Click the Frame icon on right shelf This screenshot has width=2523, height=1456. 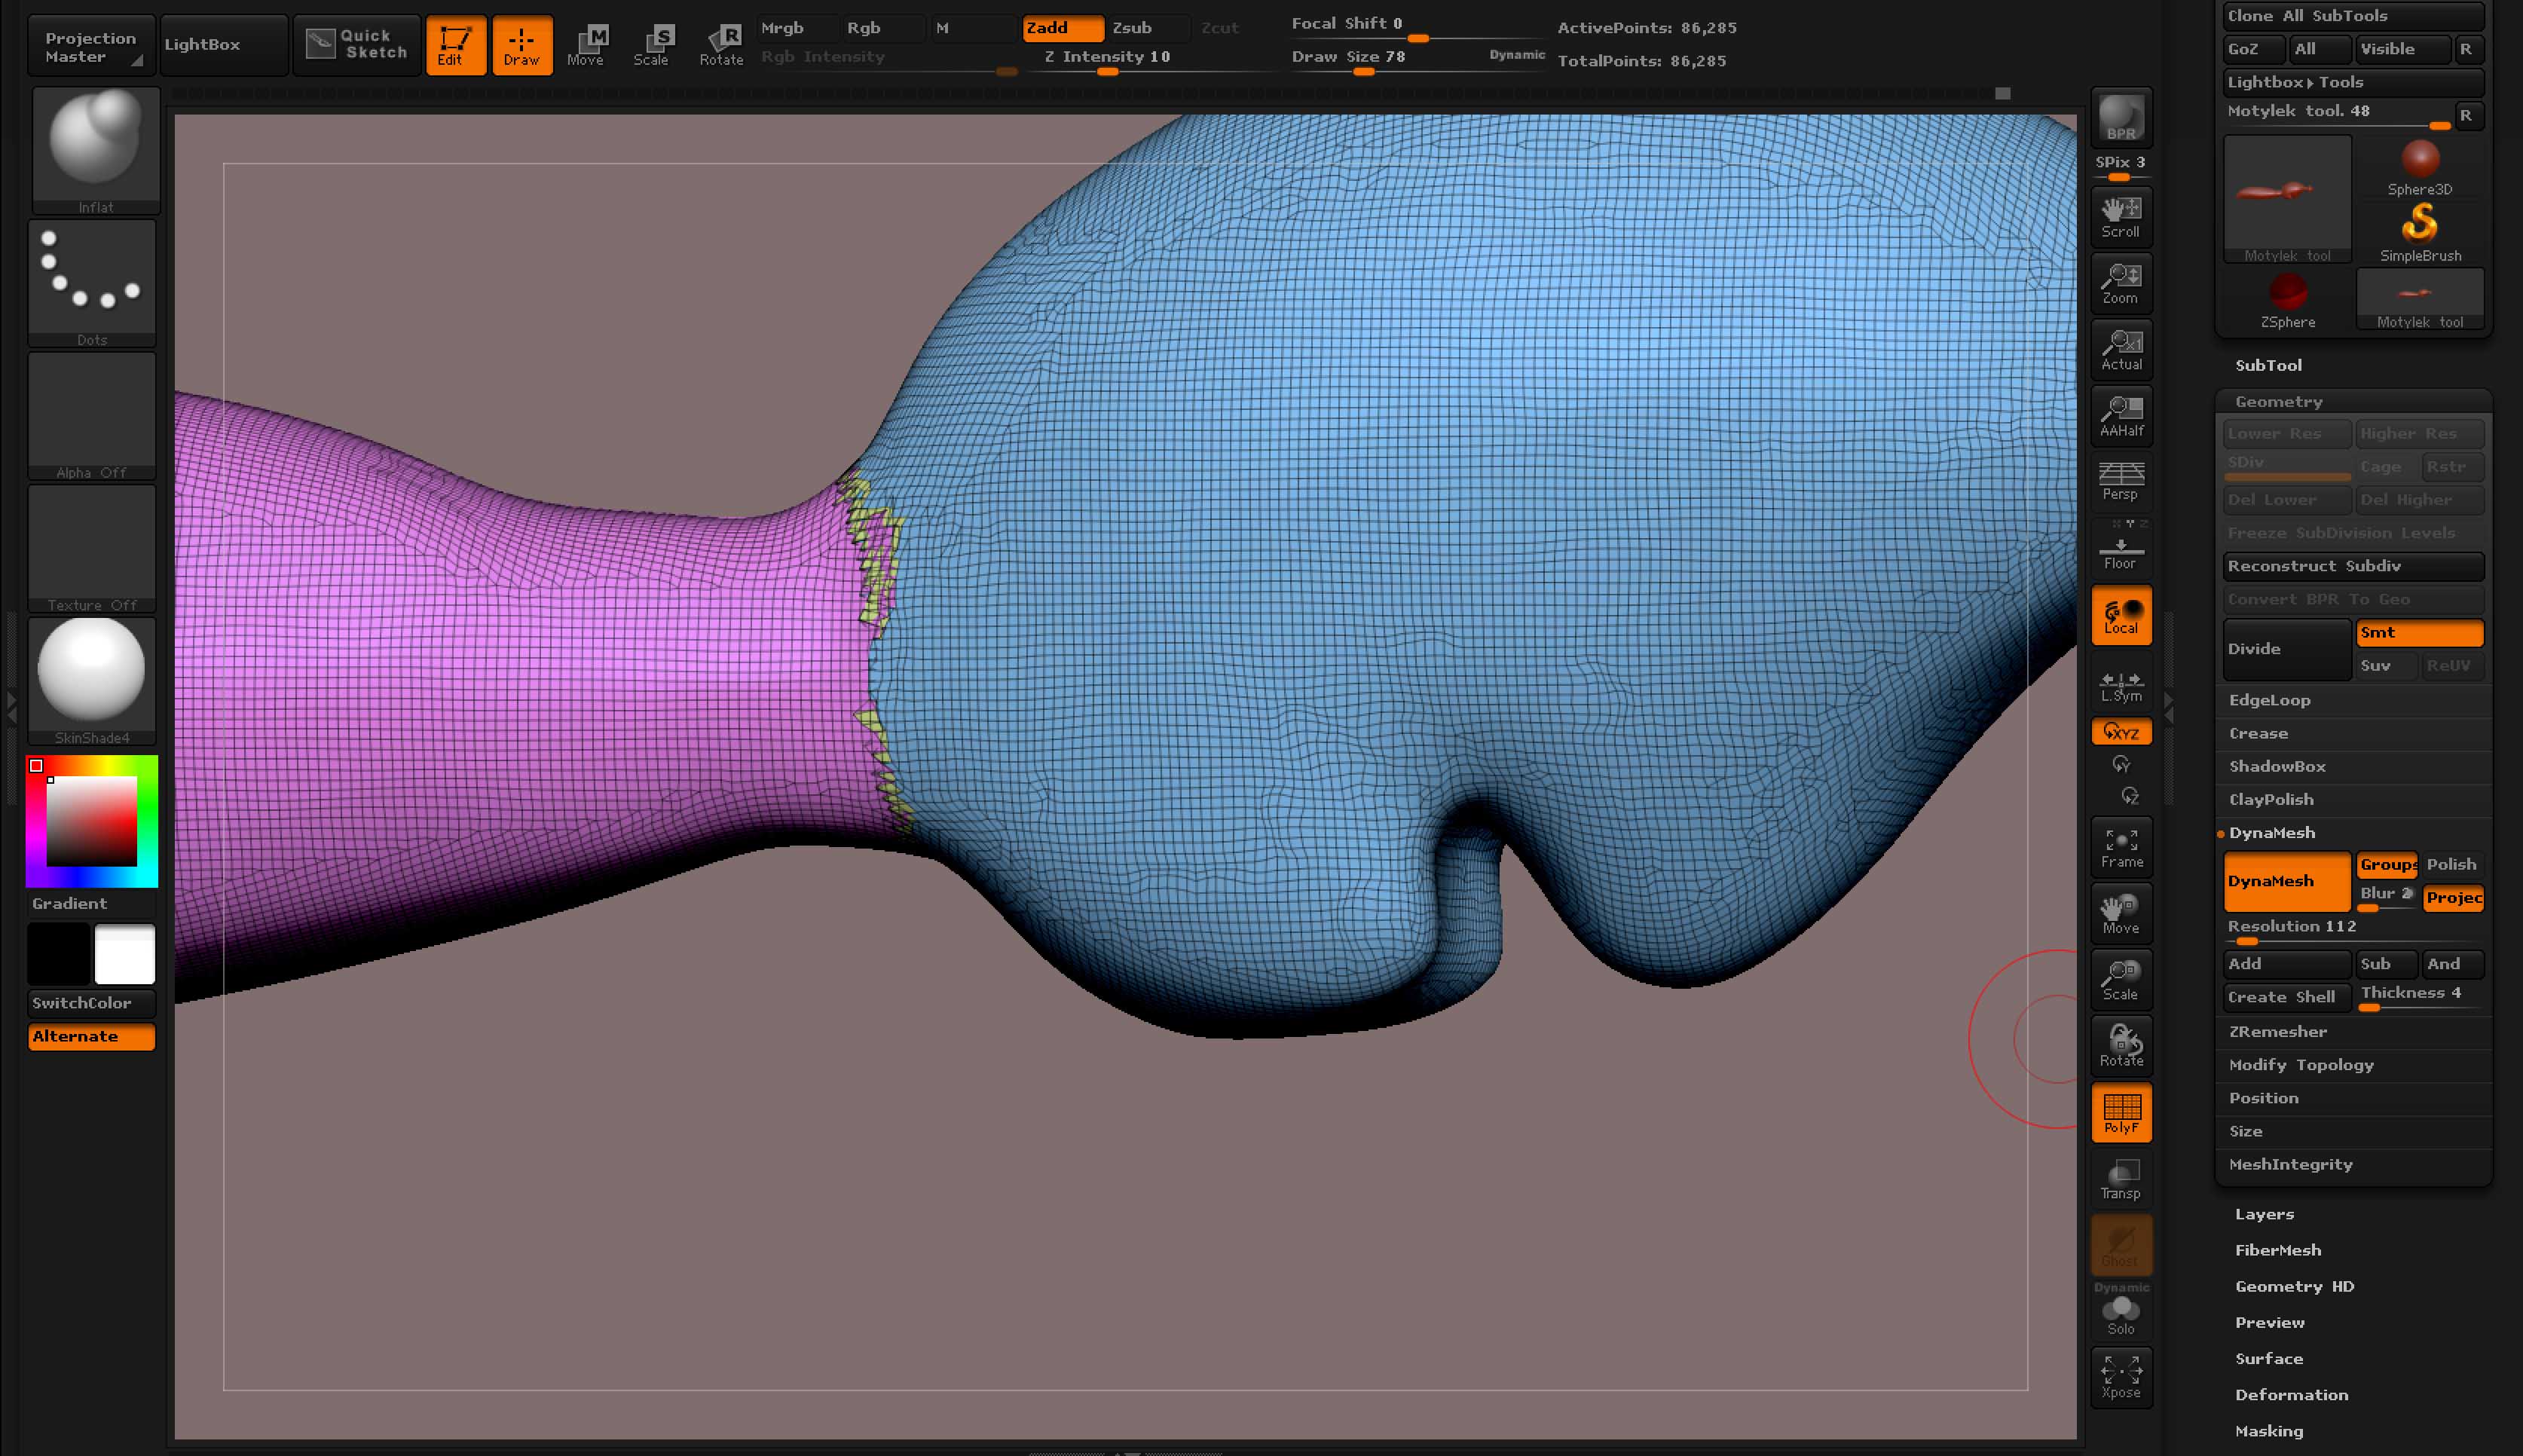(x=2121, y=845)
